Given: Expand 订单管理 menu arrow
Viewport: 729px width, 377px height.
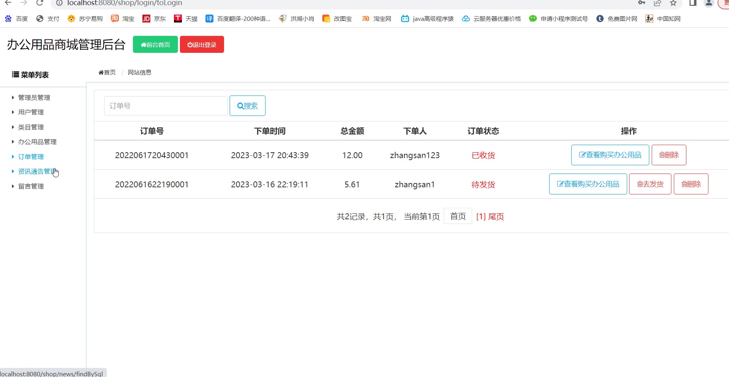Looking at the screenshot, I should 13,157.
